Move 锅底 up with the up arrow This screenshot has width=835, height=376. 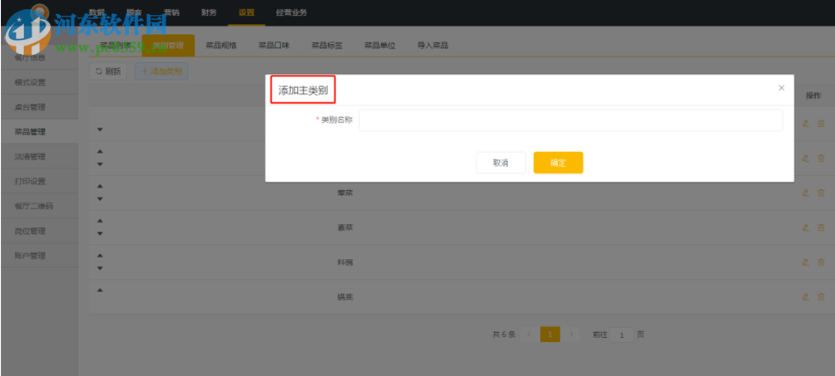coord(100,291)
